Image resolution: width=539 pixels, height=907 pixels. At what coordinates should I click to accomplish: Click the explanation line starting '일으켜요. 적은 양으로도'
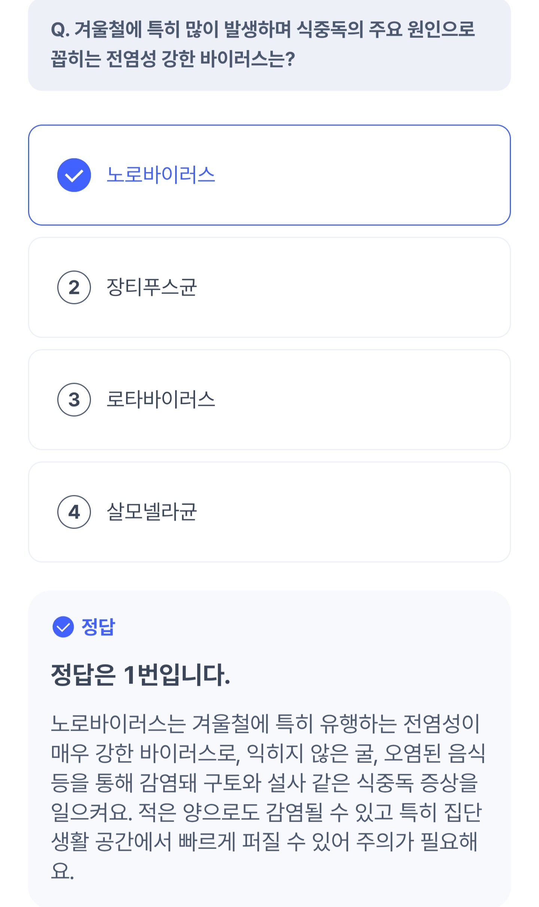266,812
